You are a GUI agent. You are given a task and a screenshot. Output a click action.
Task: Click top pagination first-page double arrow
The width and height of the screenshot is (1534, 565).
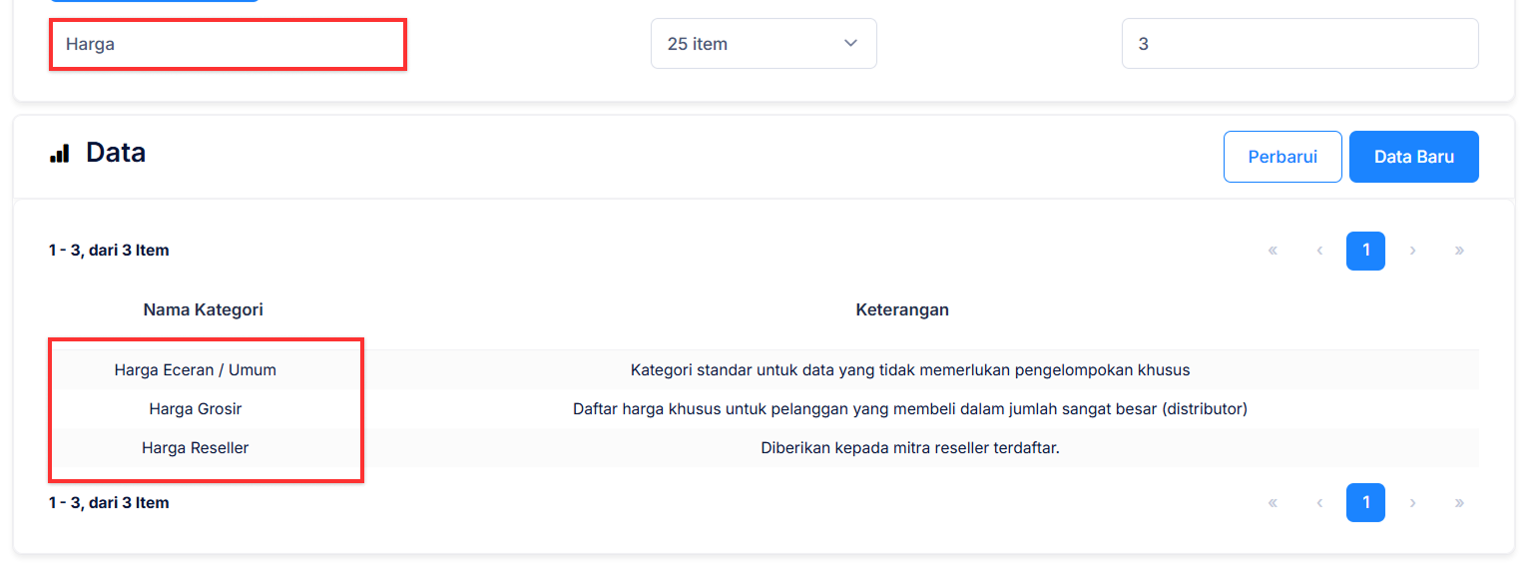point(1273,251)
